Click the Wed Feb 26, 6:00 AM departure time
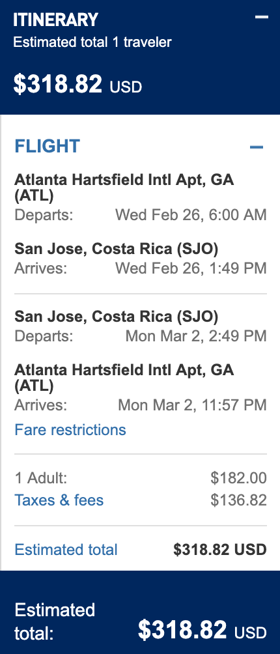The image size is (280, 654). tap(191, 215)
